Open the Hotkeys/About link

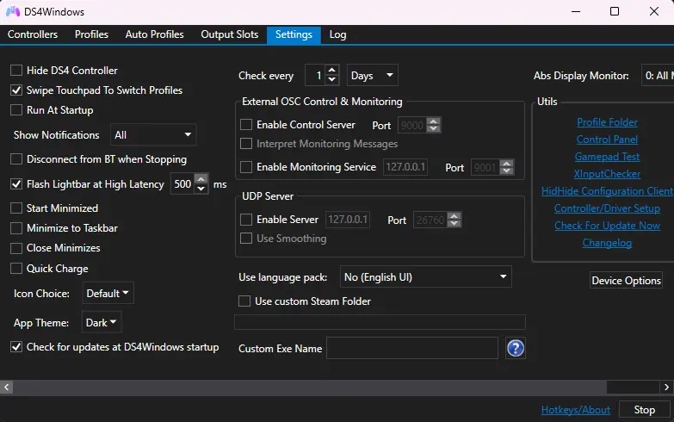[x=575, y=410]
